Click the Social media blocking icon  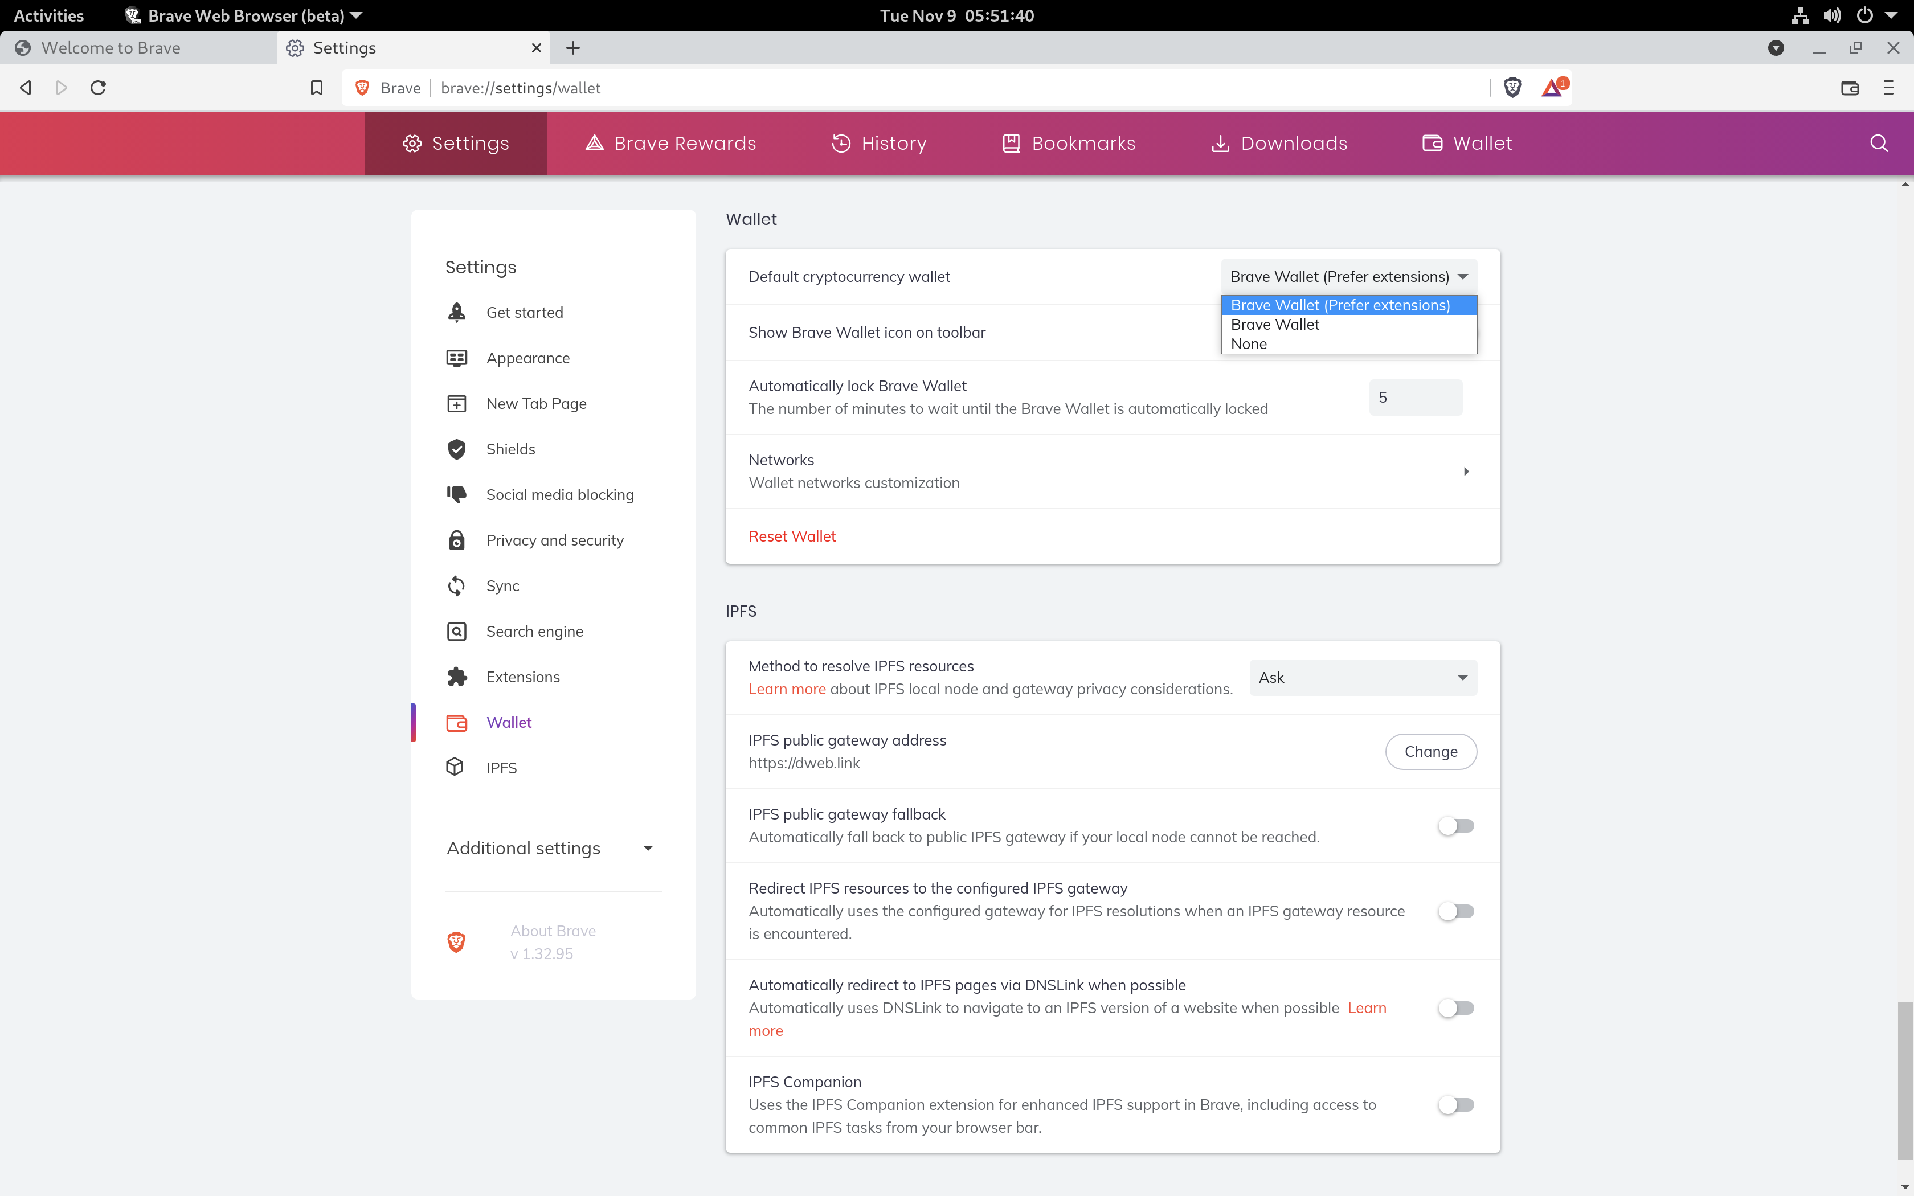[457, 494]
